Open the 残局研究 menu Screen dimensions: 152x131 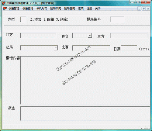point(56,9)
